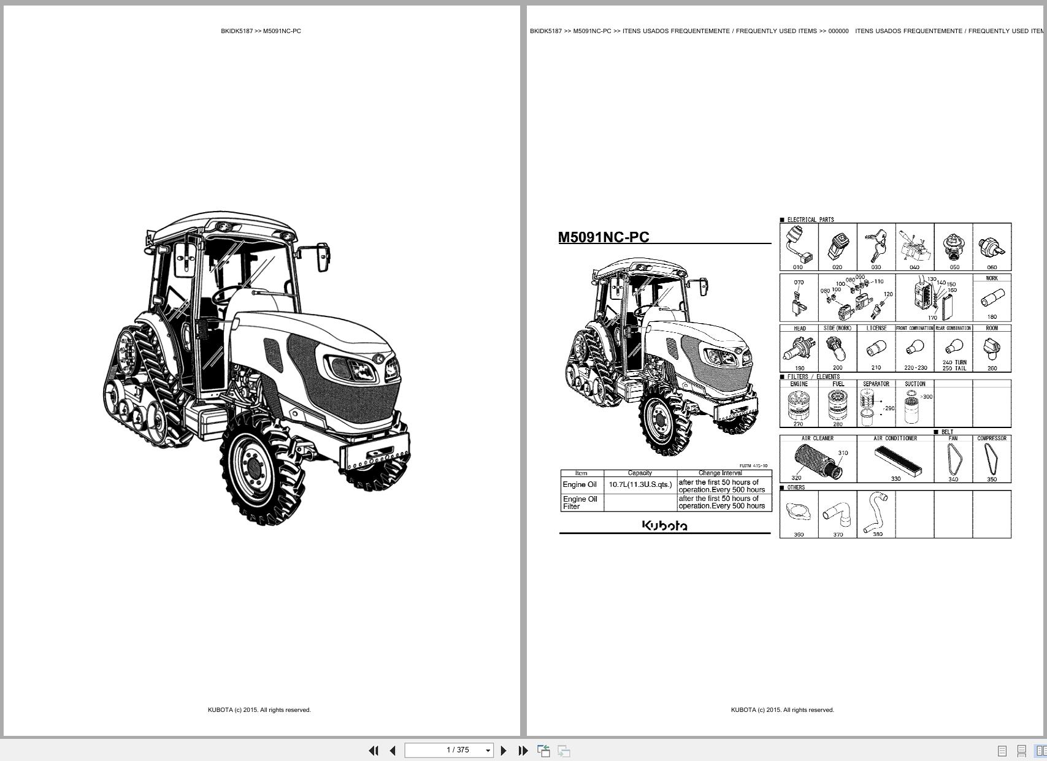This screenshot has width=1047, height=761.
Task: Click the M5091NC-PC model heading
Action: coord(604,237)
